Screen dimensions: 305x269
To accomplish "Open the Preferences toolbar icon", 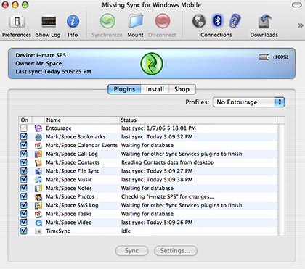I will [x=17, y=21].
